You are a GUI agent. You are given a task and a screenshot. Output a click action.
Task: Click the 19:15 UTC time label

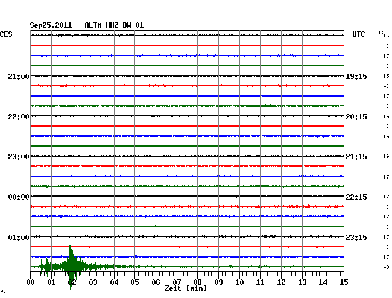coord(356,77)
